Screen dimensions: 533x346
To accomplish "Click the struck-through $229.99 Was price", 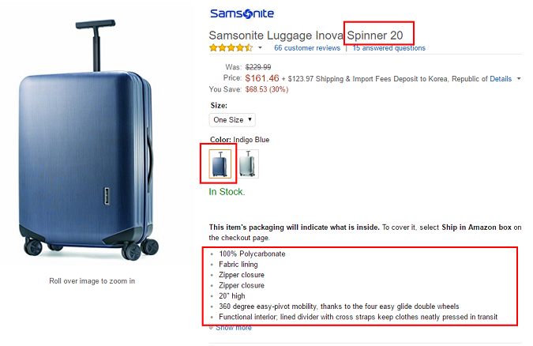I will point(258,67).
